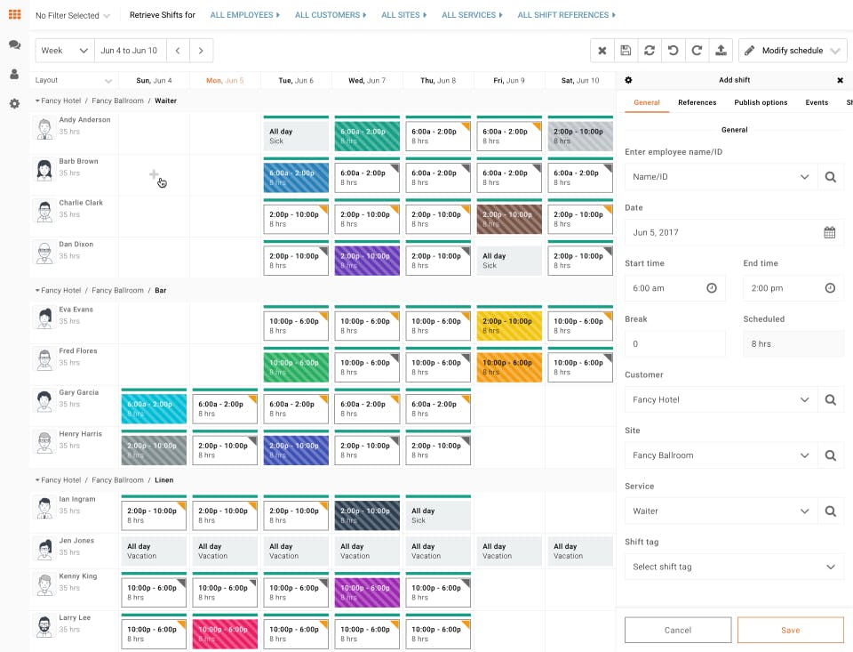Viewport: 853px width, 652px height.
Task: Close the Add shift panel
Action: 840,80
